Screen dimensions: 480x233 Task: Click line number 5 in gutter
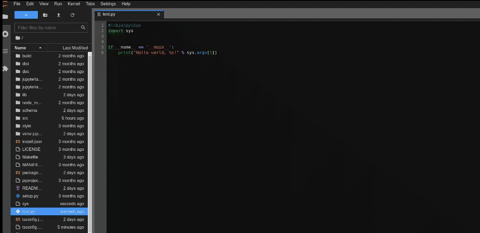tap(102, 47)
